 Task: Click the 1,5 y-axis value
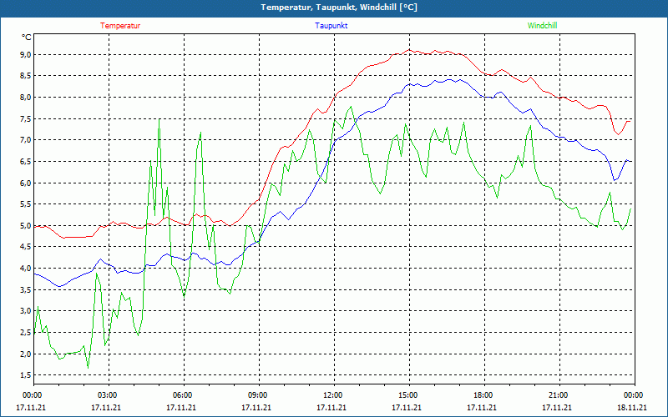click(26, 375)
